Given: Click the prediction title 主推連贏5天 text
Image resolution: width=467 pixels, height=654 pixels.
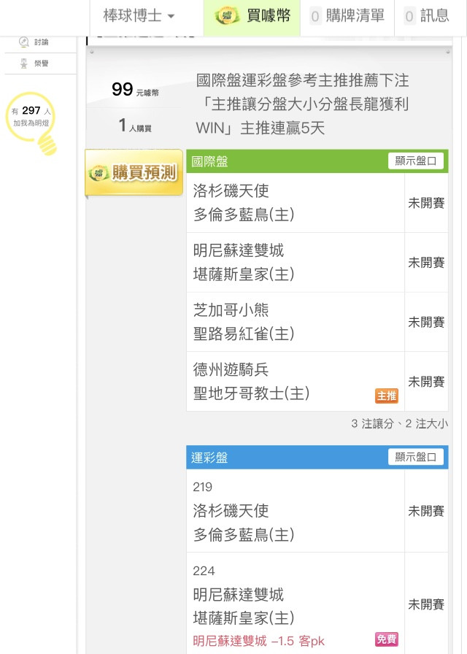Looking at the screenshot, I should coord(282,128).
